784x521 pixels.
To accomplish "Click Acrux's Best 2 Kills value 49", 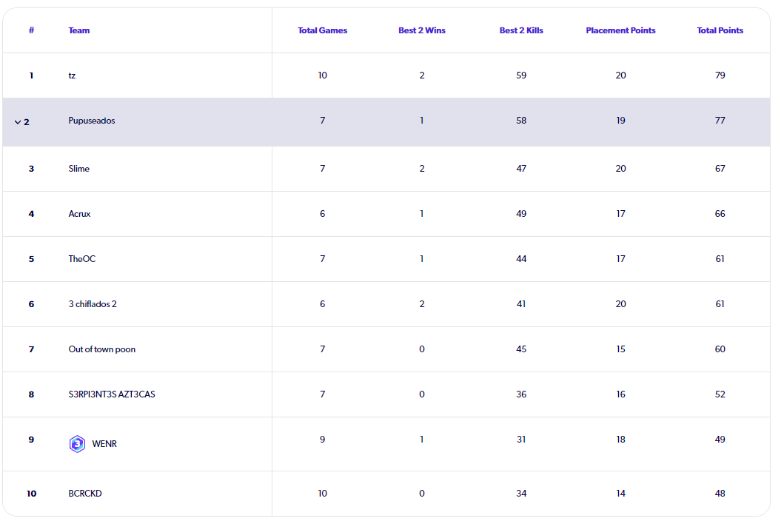I will [x=521, y=213].
